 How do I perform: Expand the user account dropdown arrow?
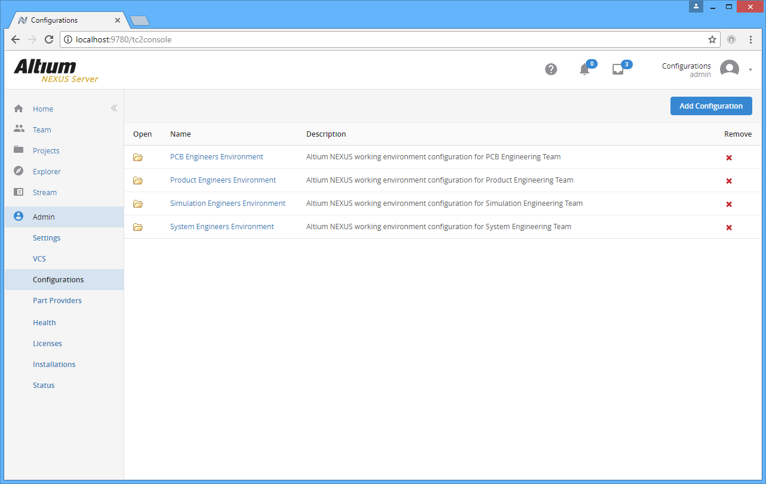click(750, 70)
